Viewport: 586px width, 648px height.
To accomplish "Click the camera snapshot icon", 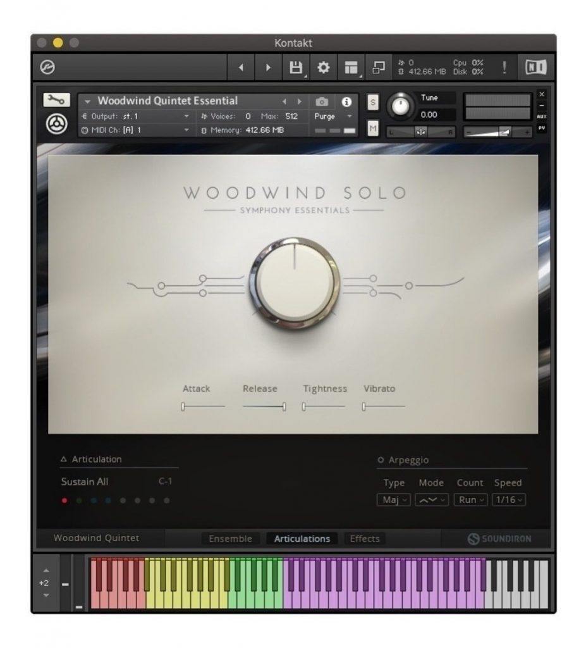I will tap(322, 102).
